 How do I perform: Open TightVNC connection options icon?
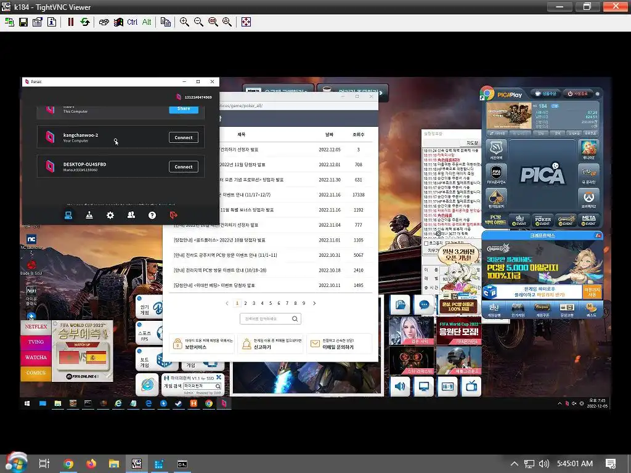pos(38,22)
